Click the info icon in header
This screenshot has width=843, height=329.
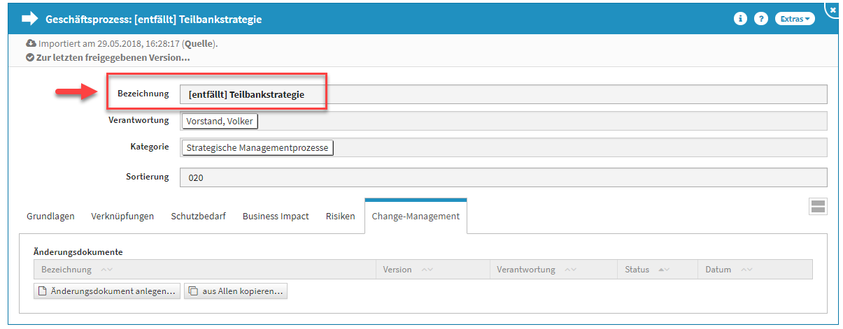pos(739,19)
